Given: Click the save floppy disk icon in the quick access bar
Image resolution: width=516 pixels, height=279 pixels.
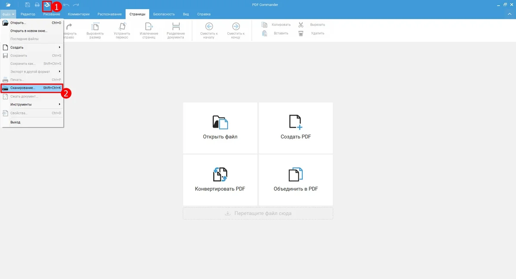Looking at the screenshot, I should (x=28, y=5).
